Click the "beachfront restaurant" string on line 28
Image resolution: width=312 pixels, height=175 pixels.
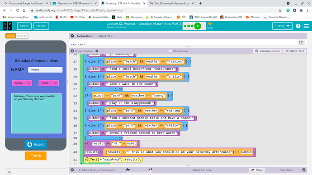tap(141, 69)
